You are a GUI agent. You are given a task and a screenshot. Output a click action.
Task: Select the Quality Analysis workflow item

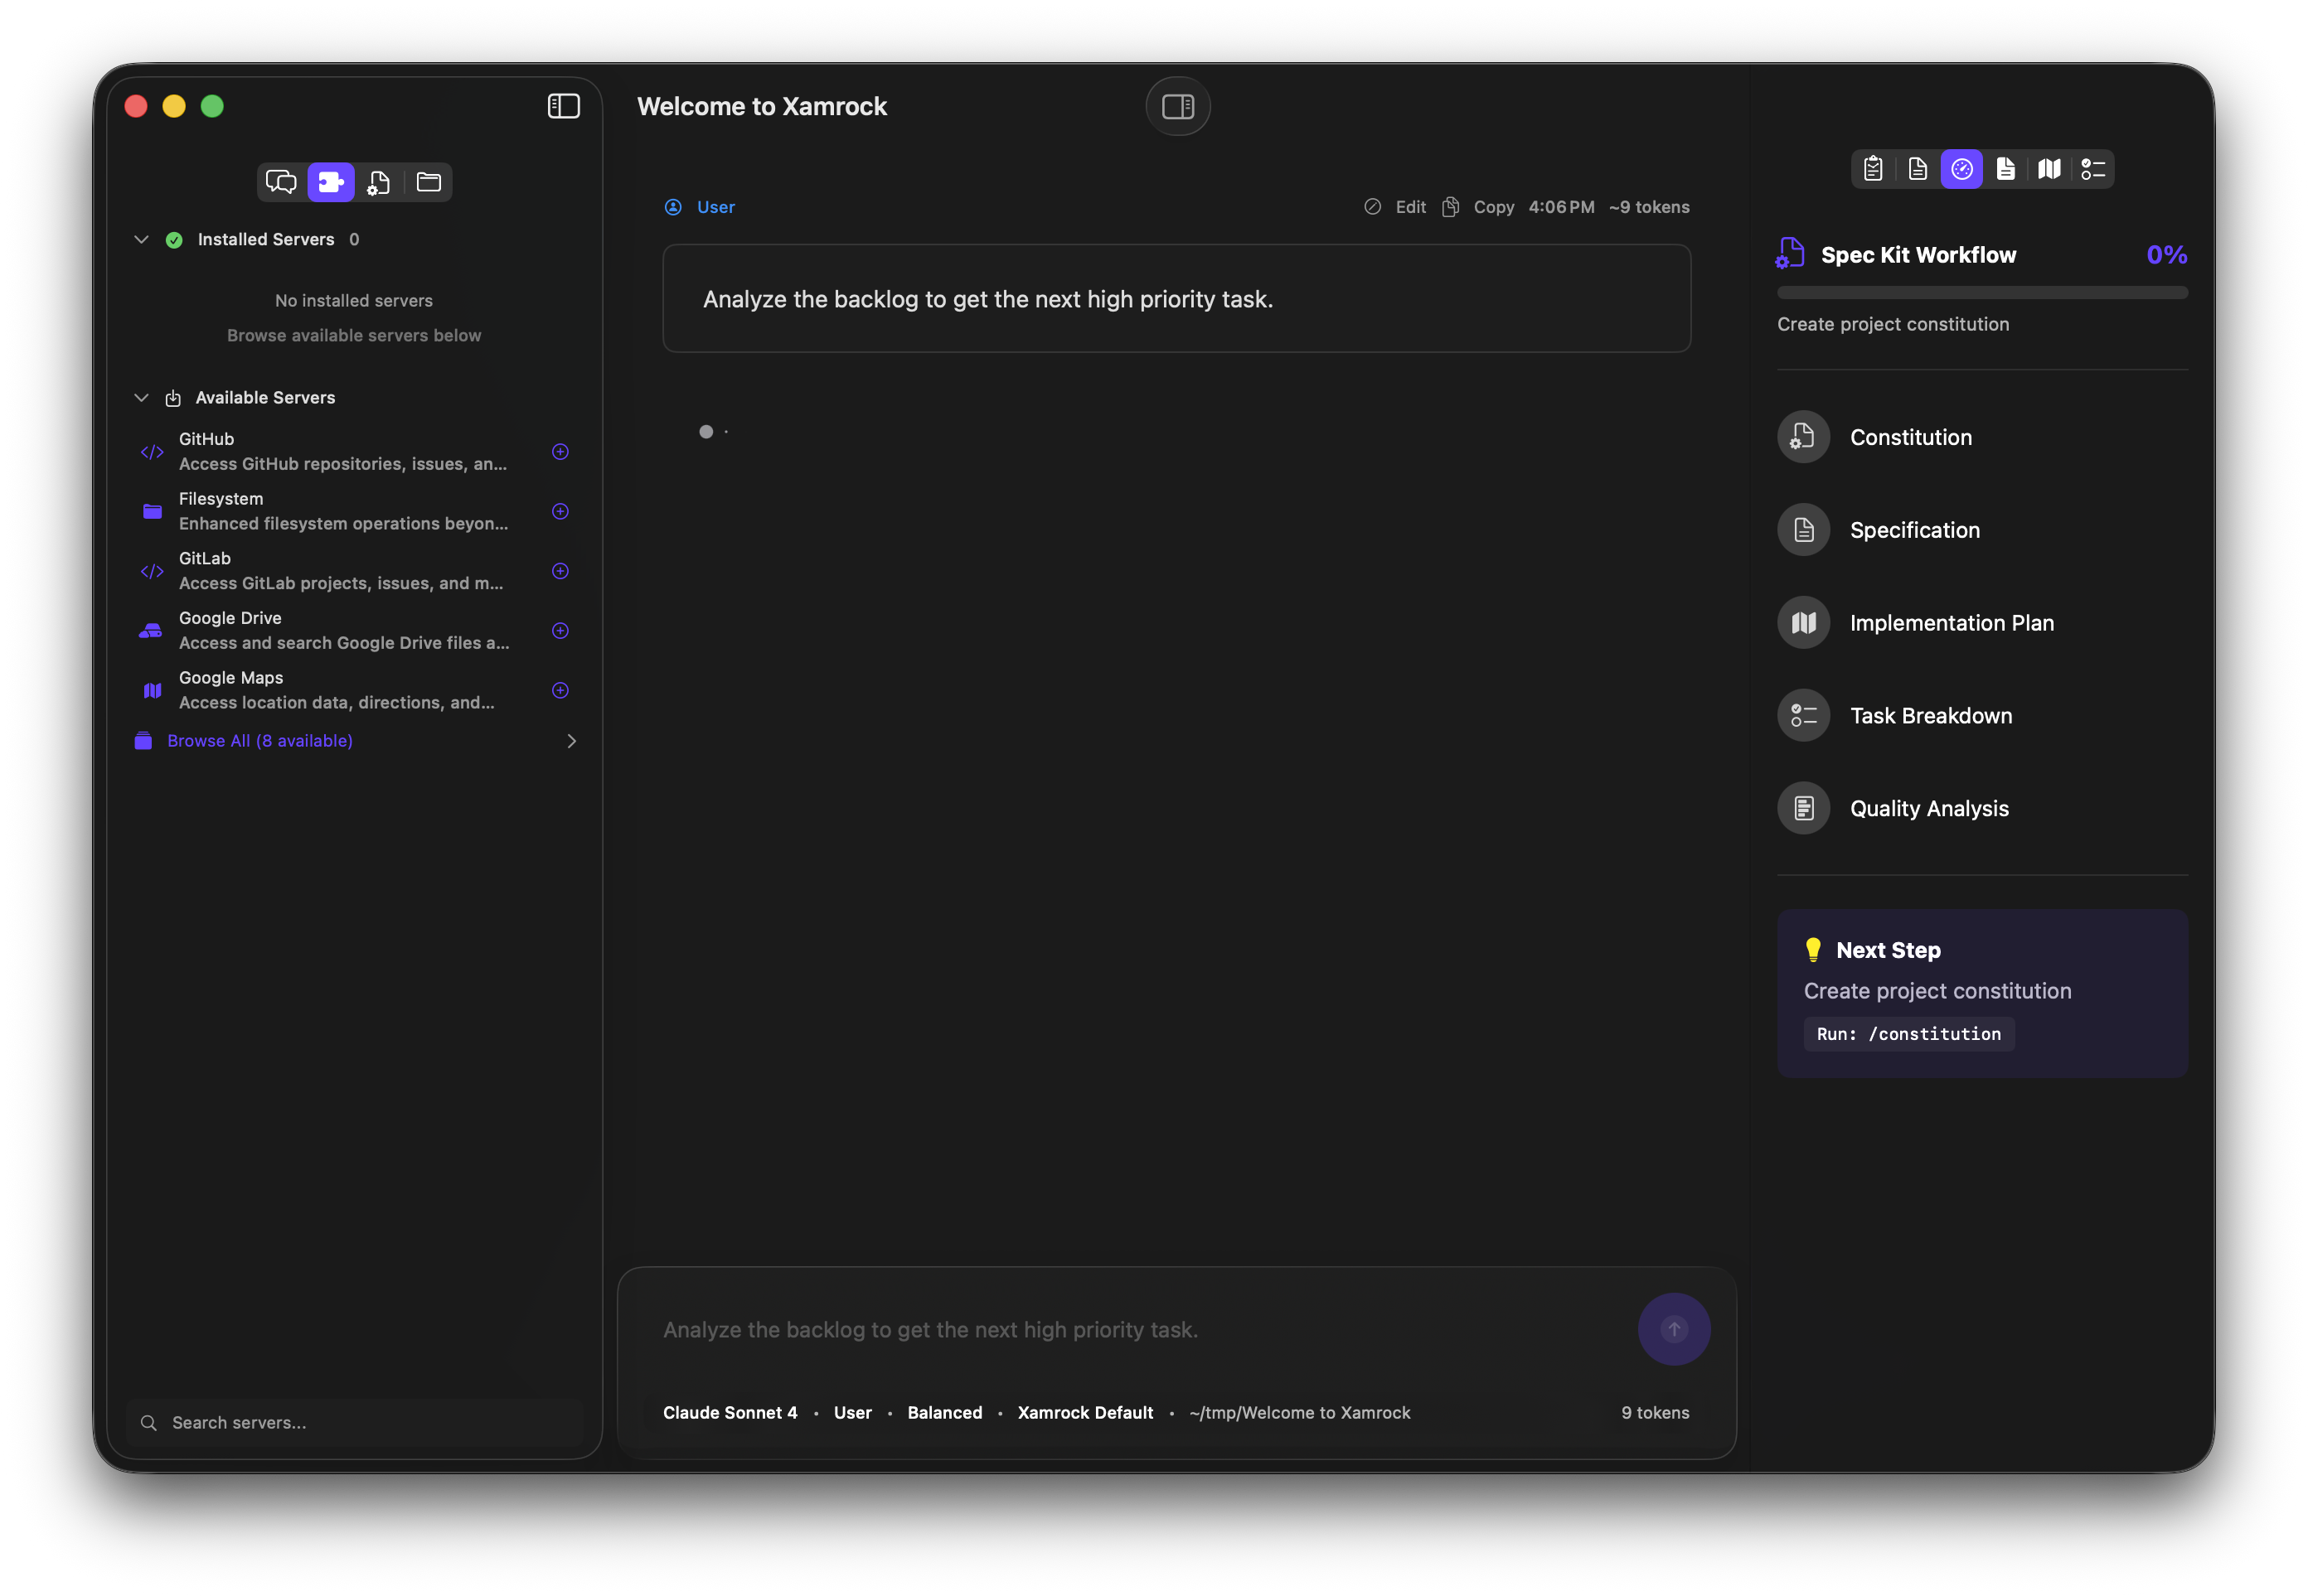pos(1927,808)
